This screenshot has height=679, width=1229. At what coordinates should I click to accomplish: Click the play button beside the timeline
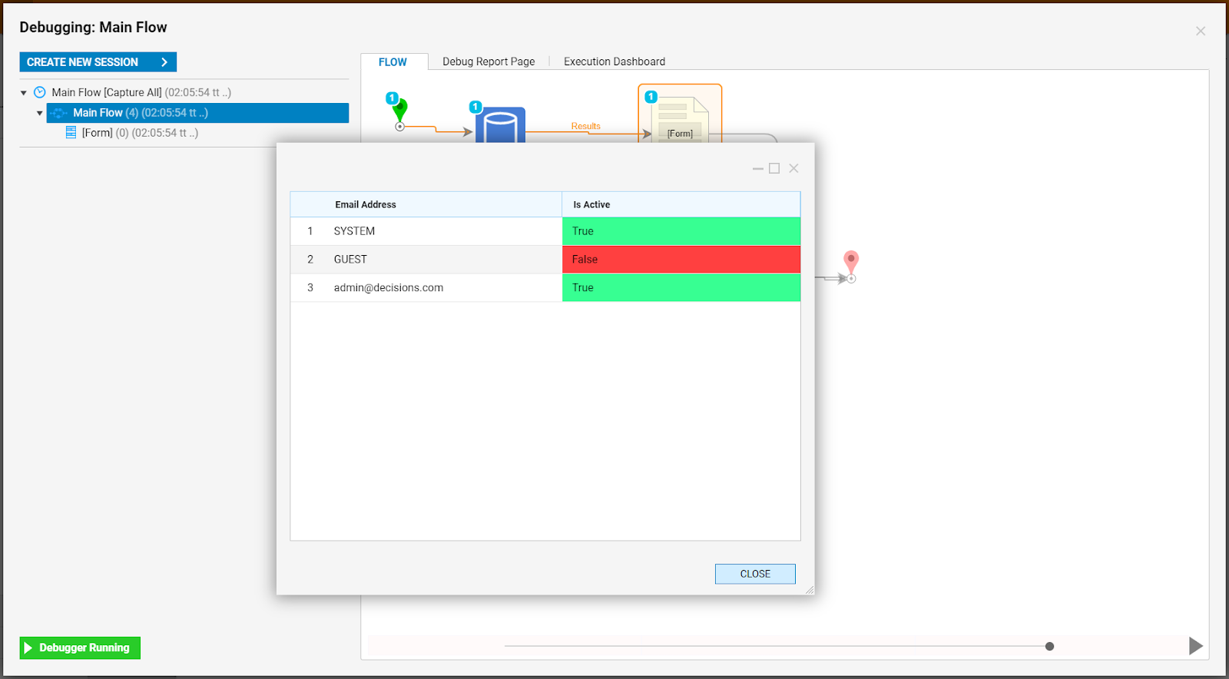pyautogui.click(x=1196, y=646)
